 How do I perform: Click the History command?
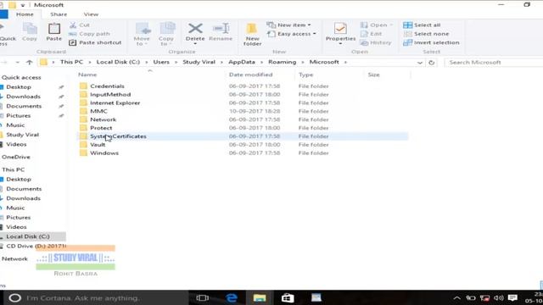point(376,42)
